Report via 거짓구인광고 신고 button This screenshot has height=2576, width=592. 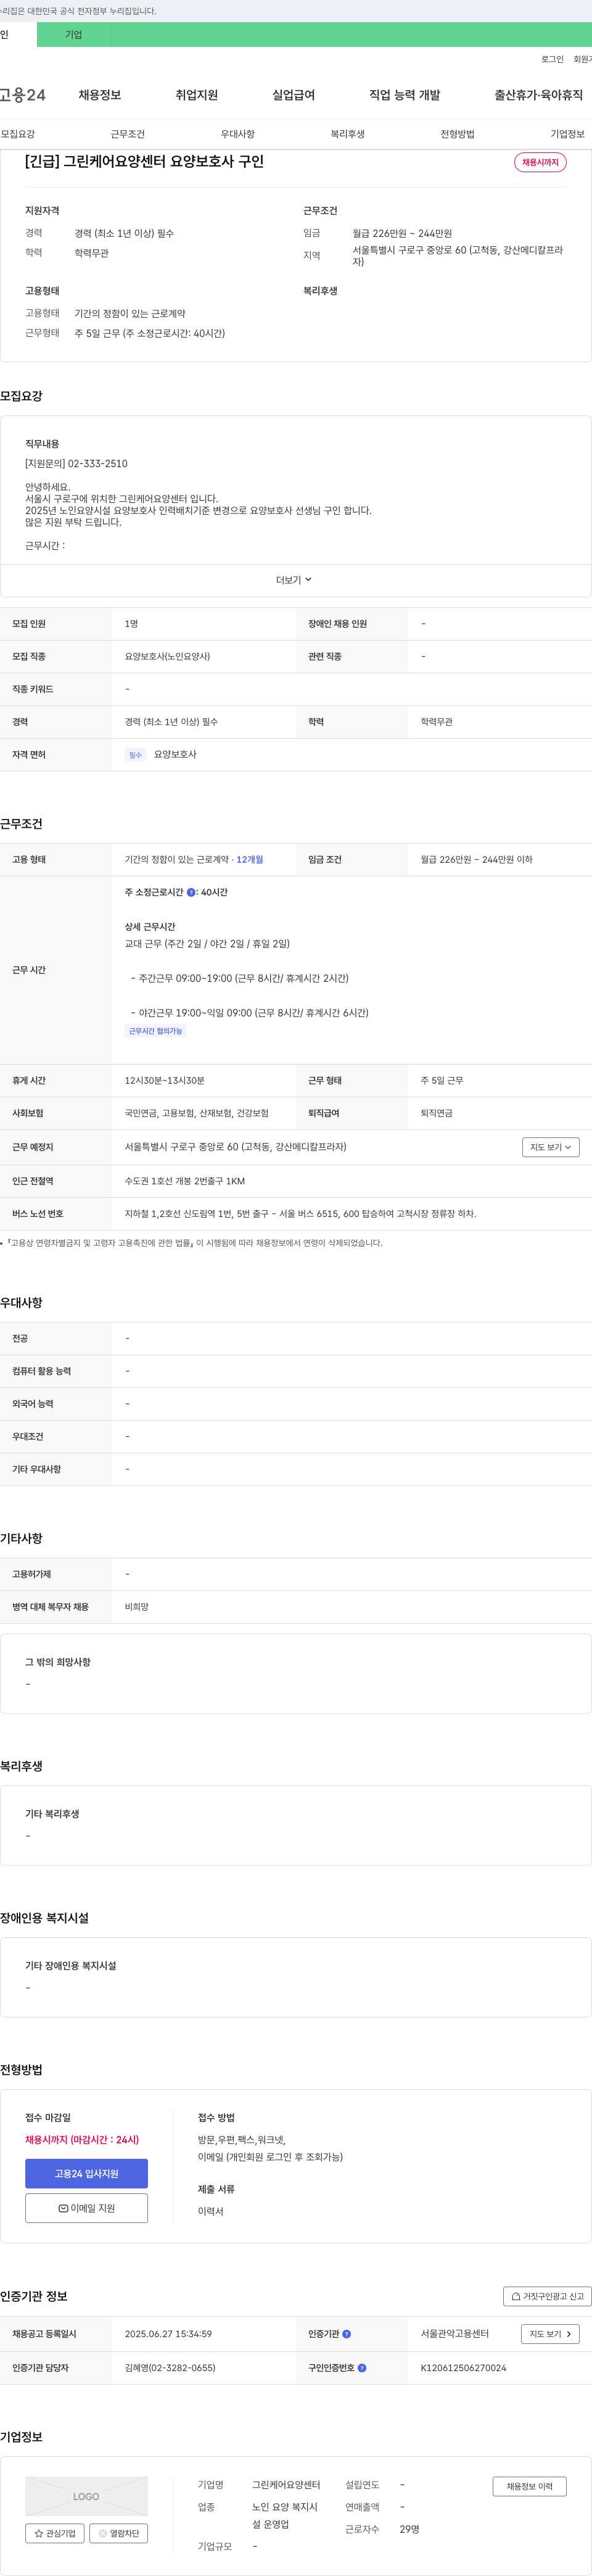[x=547, y=2296]
